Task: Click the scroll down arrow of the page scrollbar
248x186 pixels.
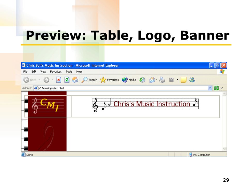Action: (224, 149)
